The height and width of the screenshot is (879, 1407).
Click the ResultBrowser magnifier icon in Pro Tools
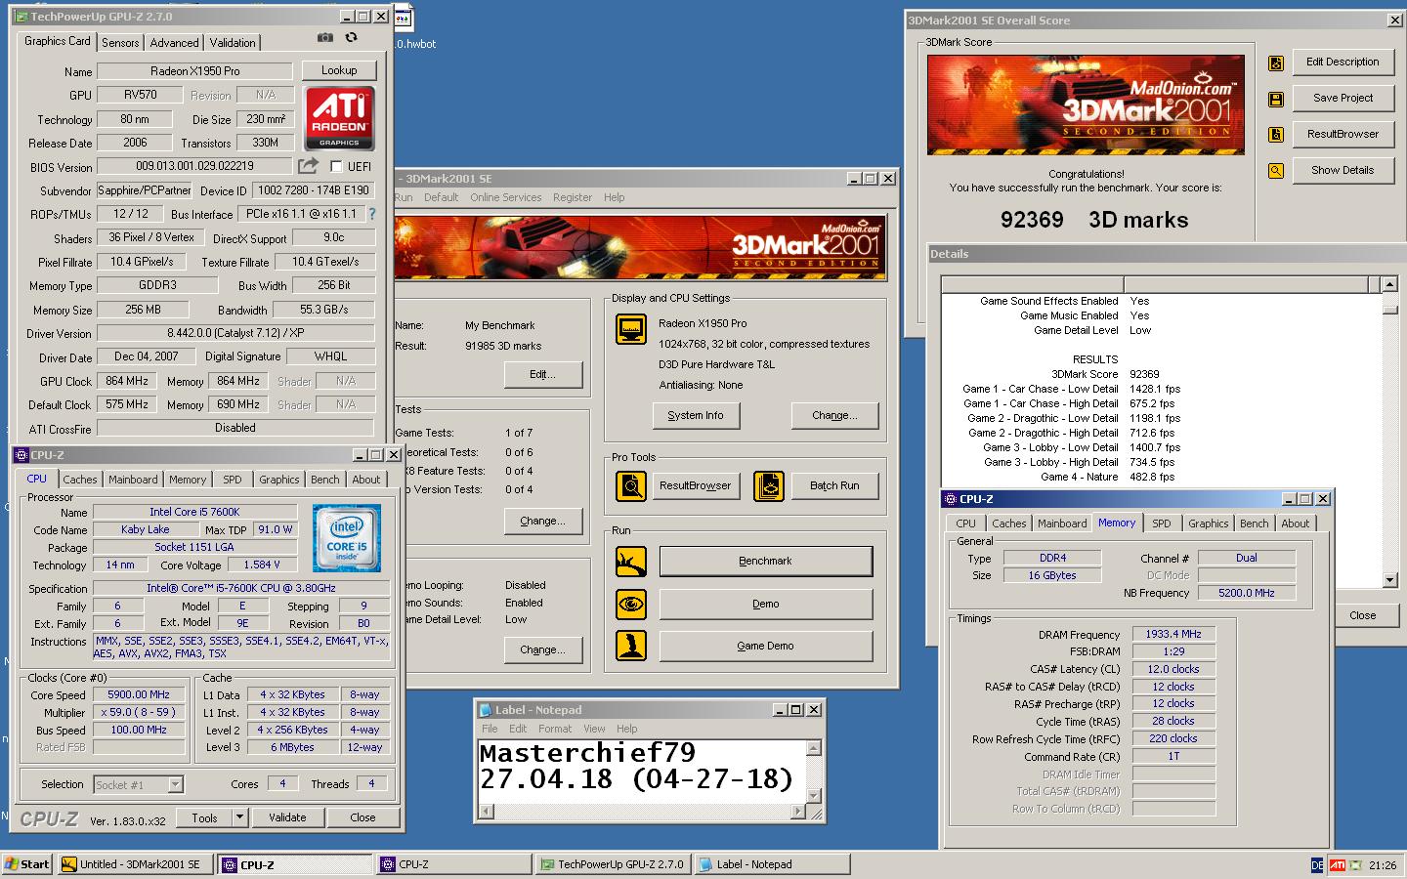point(631,485)
